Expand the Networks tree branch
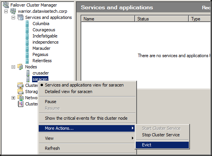The height and width of the screenshot is (156, 212). [x=13, y=98]
